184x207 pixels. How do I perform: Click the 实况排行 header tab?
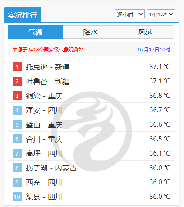(23, 15)
